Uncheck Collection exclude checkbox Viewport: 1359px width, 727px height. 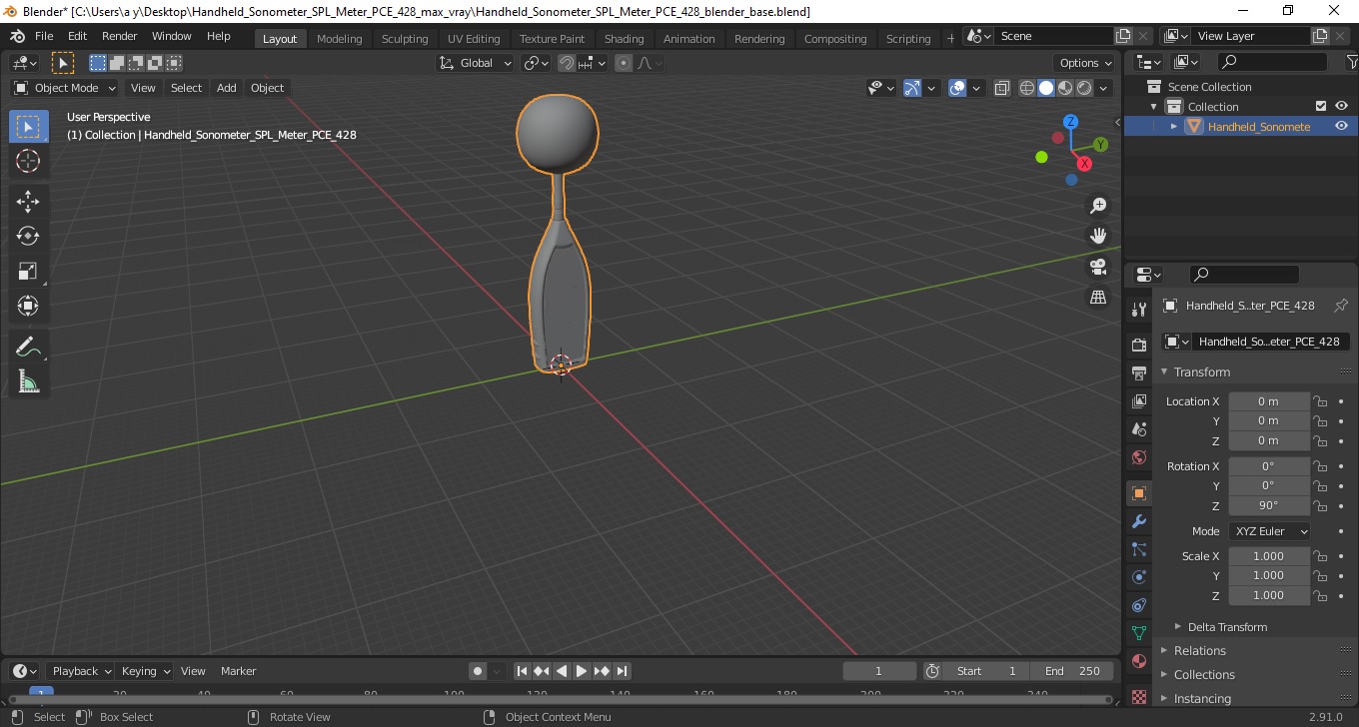tap(1321, 106)
